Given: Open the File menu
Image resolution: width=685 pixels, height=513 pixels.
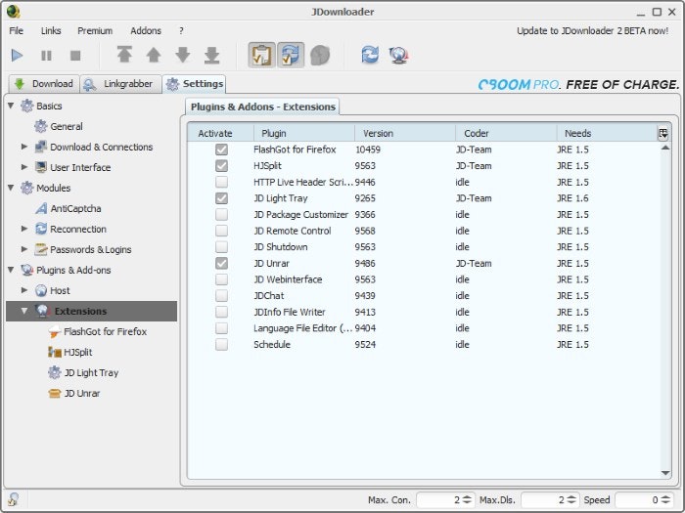Looking at the screenshot, I should click(x=17, y=31).
